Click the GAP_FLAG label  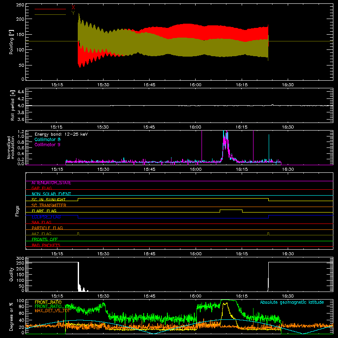[x=41, y=188]
